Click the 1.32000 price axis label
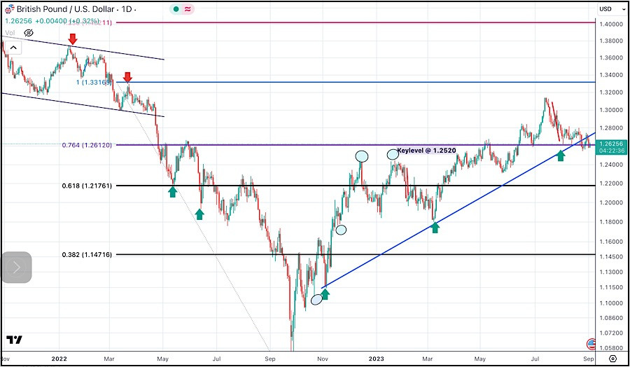Screen dimensions: 630x367 (610, 92)
